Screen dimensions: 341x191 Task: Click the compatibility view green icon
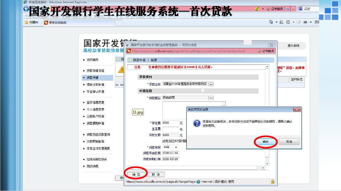pos(257,9)
